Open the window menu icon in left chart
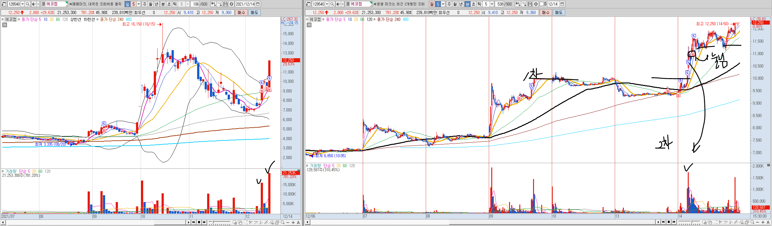This screenshot has width=772, height=226. (x=4, y=4)
